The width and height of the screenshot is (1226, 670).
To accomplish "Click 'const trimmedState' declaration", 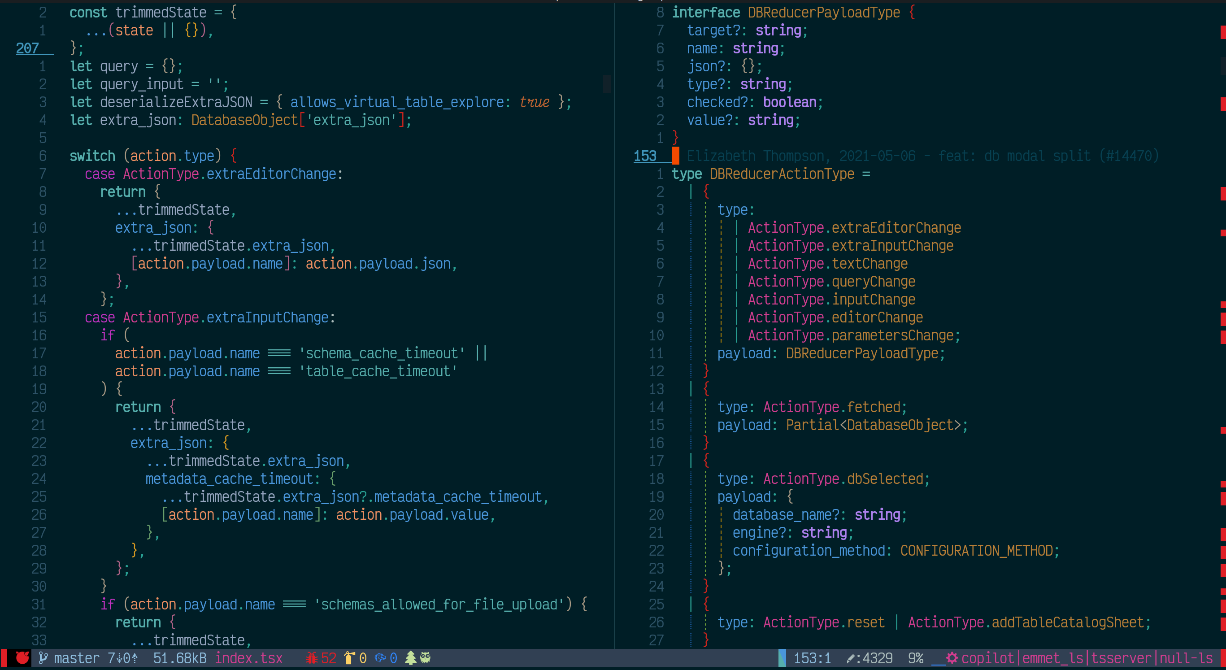I will [x=153, y=13].
